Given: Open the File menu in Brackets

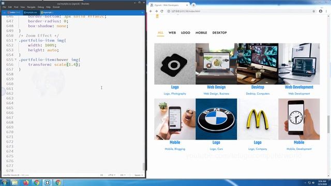Looking at the screenshot, I should [4, 7].
